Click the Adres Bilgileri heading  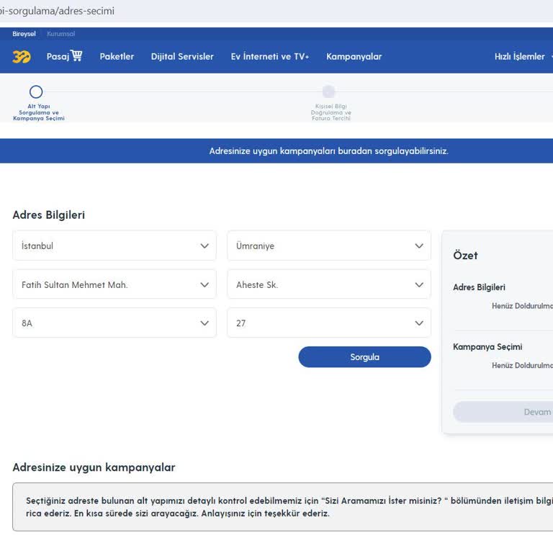pos(49,215)
